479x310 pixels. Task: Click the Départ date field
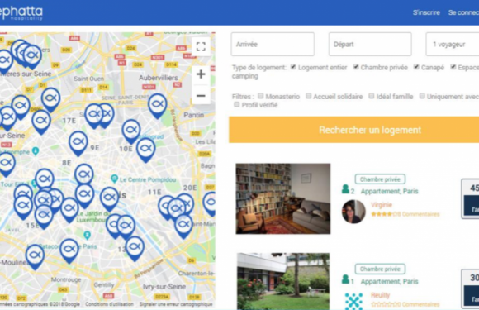[370, 45]
